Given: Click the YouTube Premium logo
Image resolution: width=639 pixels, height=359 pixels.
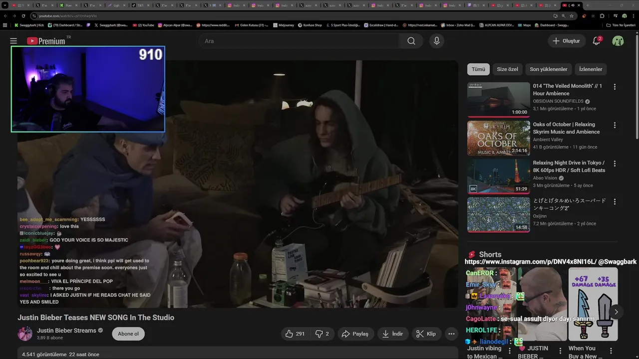Looking at the screenshot, I should click(46, 41).
